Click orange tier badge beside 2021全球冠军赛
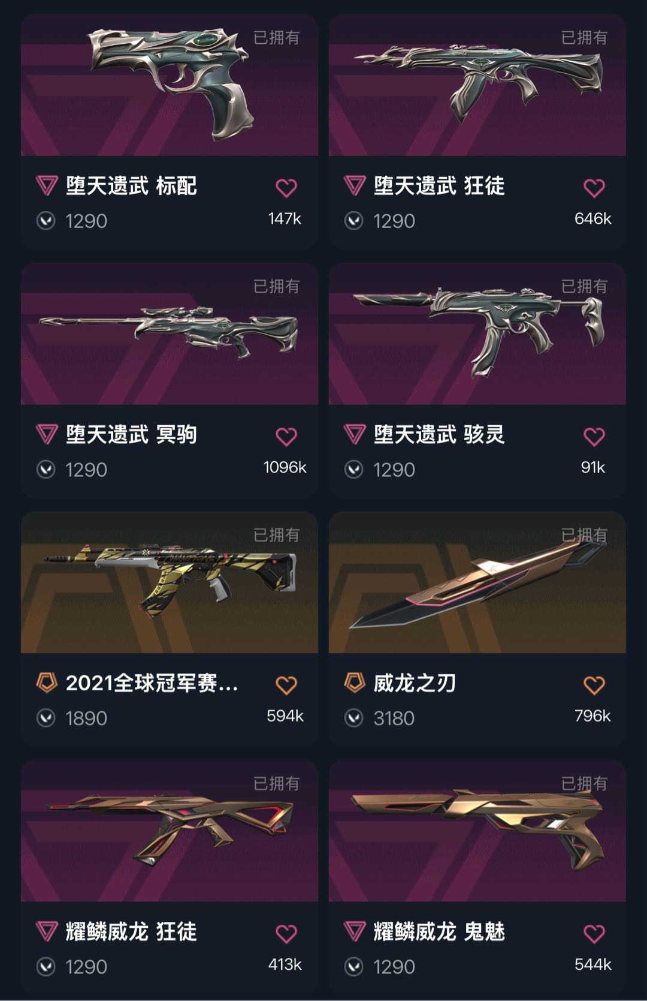 point(47,683)
